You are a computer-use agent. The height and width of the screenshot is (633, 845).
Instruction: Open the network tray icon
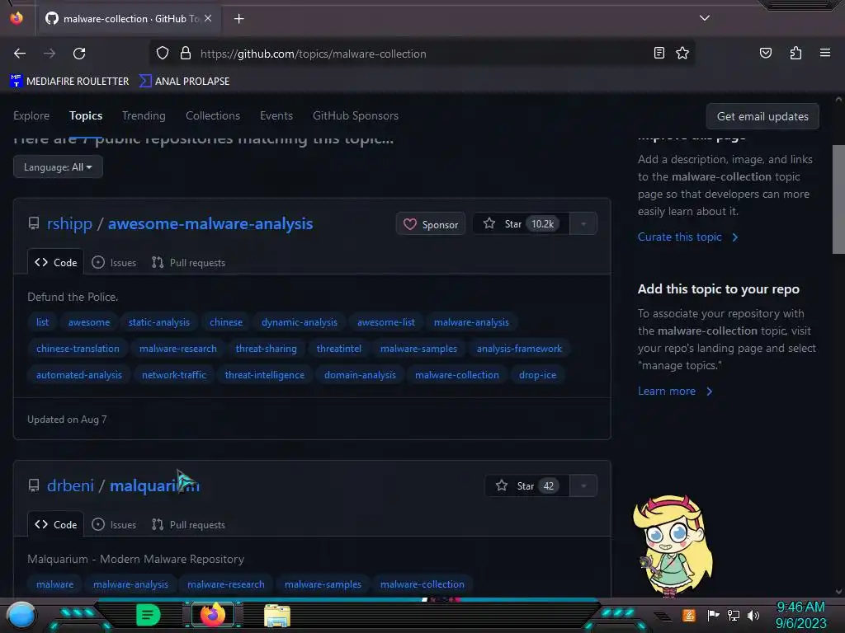733,615
